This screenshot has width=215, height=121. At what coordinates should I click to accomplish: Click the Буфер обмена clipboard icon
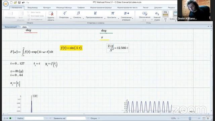175,14
